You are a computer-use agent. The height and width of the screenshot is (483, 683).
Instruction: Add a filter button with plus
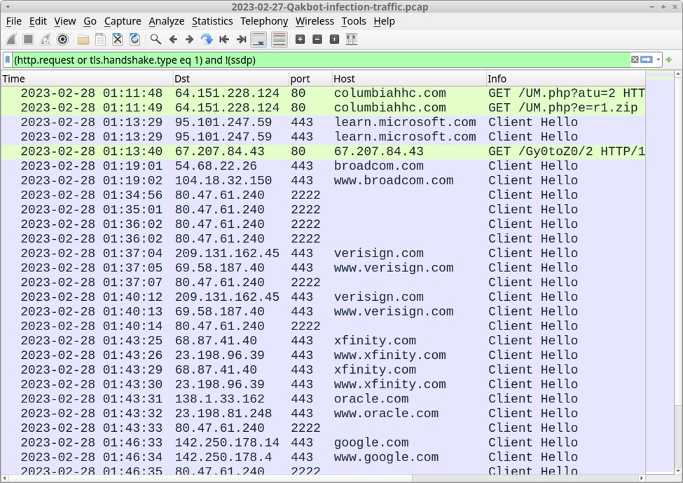[669, 60]
